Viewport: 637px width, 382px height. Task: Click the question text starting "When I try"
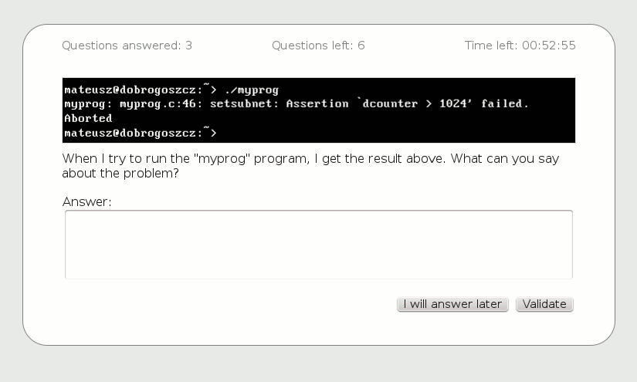pyautogui.click(x=310, y=159)
